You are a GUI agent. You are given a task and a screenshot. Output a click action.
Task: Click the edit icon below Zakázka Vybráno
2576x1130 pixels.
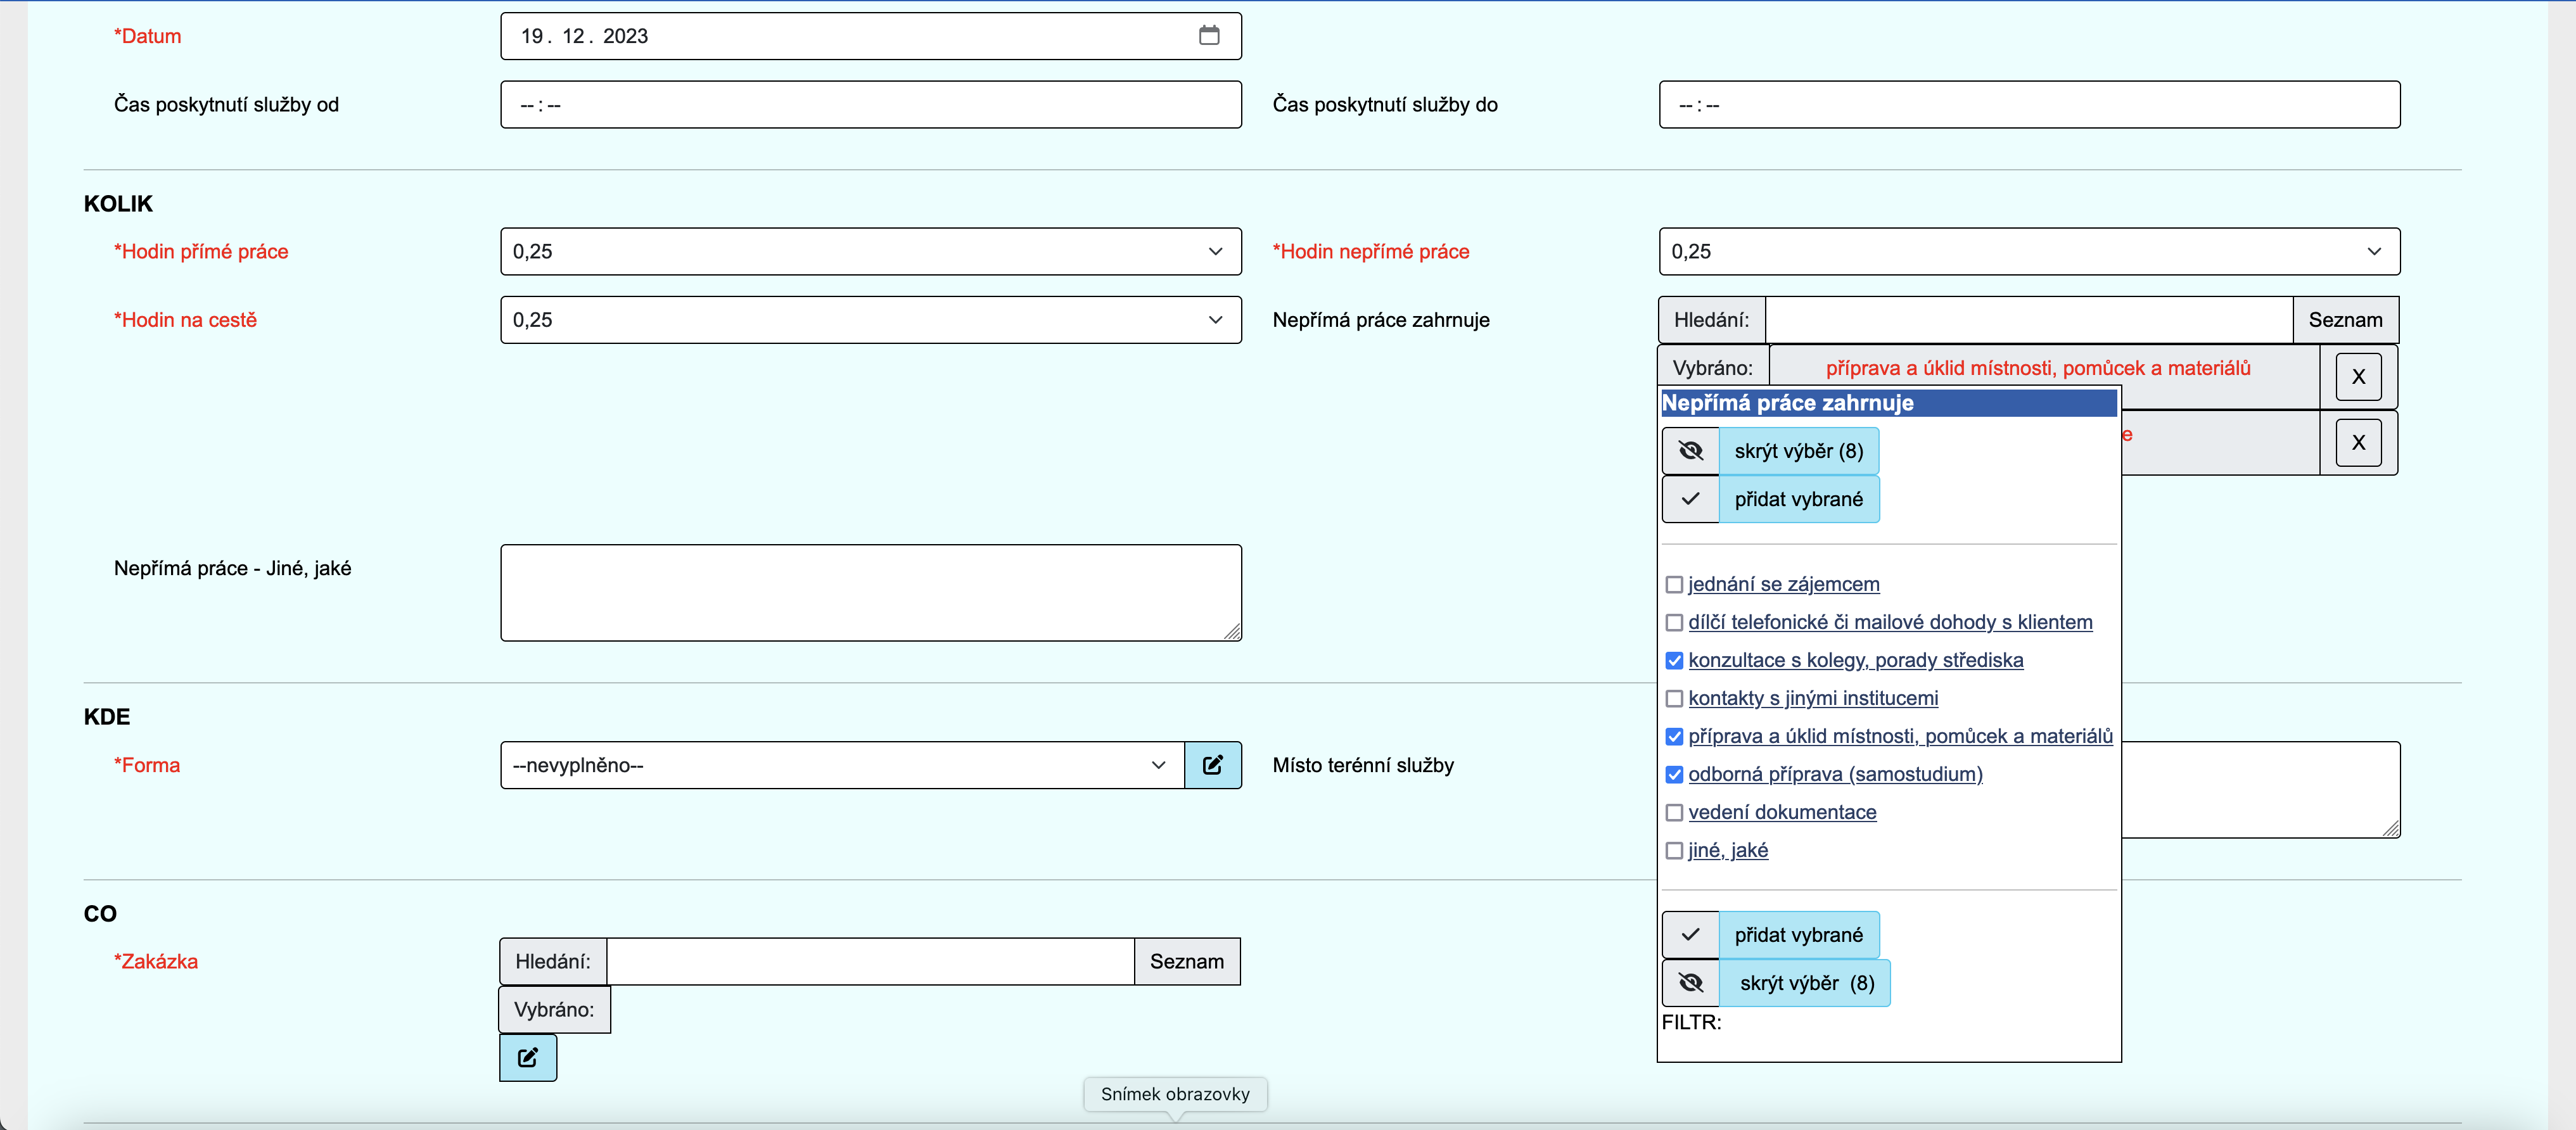528,1057
